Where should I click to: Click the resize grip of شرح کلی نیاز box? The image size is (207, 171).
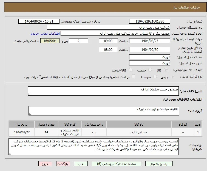pos(29,94)
